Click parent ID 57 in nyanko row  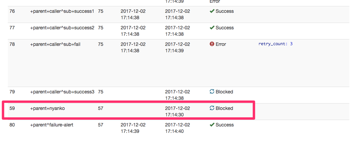click(100, 108)
